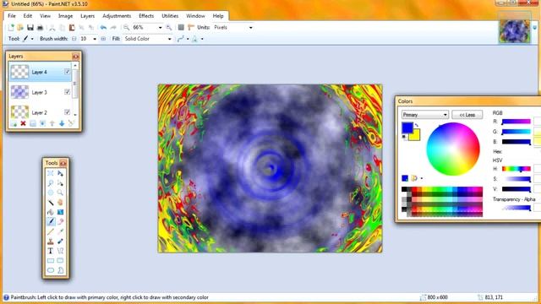Select the Paint Bucket tool

tap(51, 212)
